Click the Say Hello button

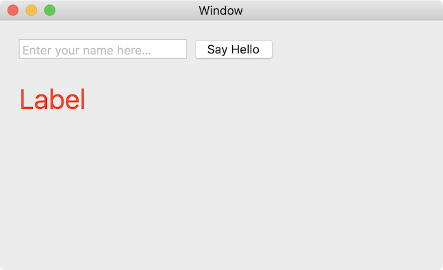tap(234, 49)
